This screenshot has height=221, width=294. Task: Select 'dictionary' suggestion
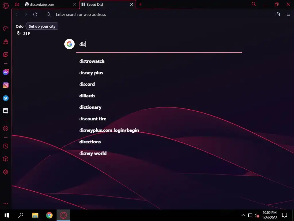coord(90,107)
